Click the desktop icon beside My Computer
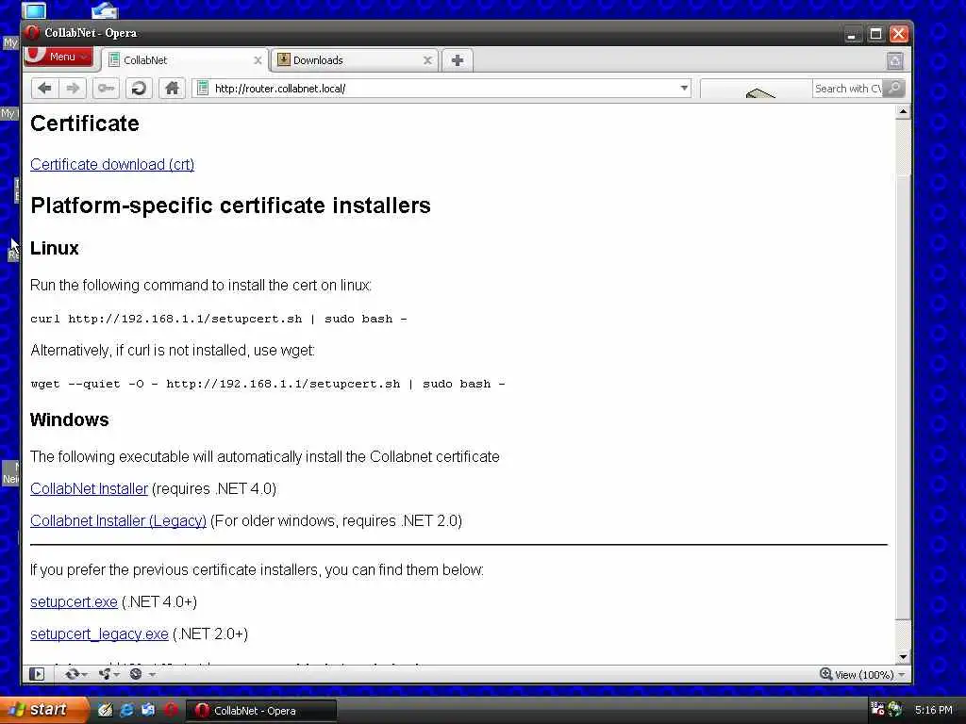 pyautogui.click(x=105, y=9)
